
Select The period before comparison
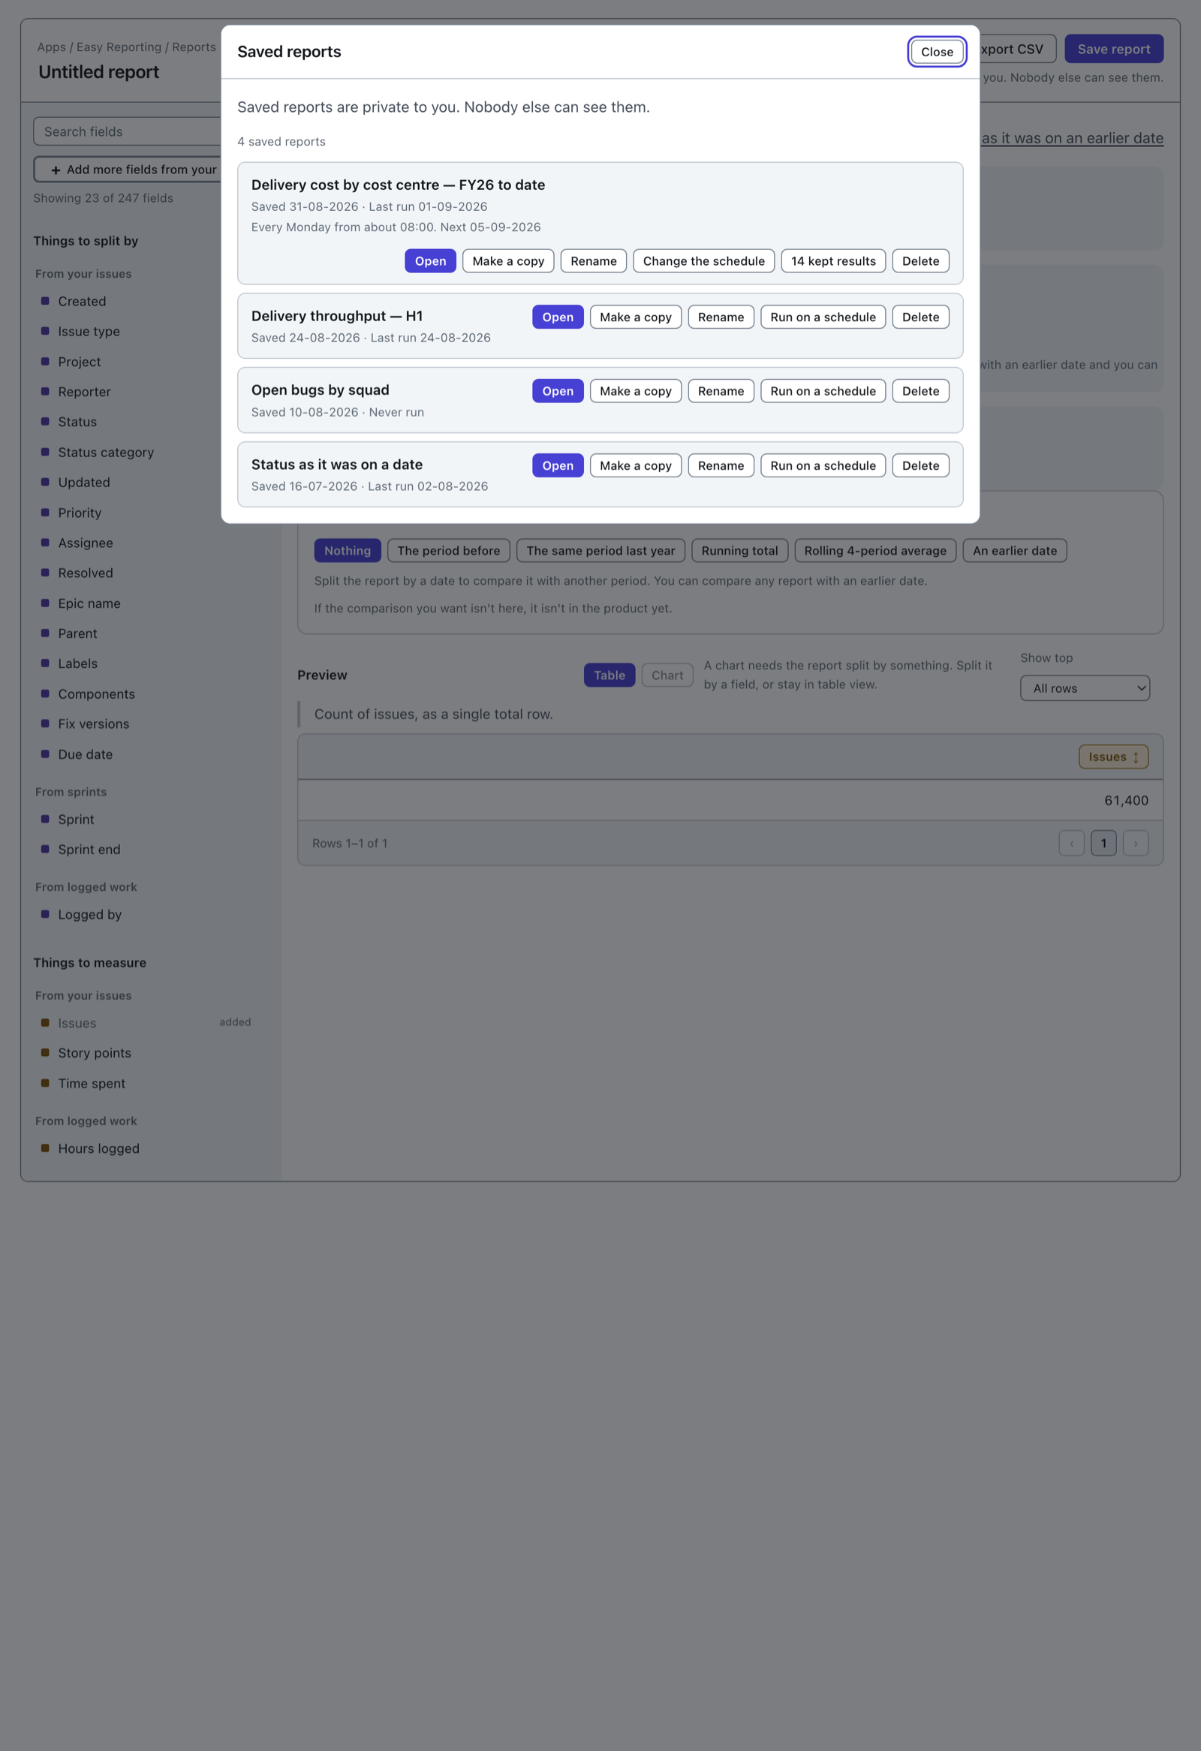[x=448, y=551]
